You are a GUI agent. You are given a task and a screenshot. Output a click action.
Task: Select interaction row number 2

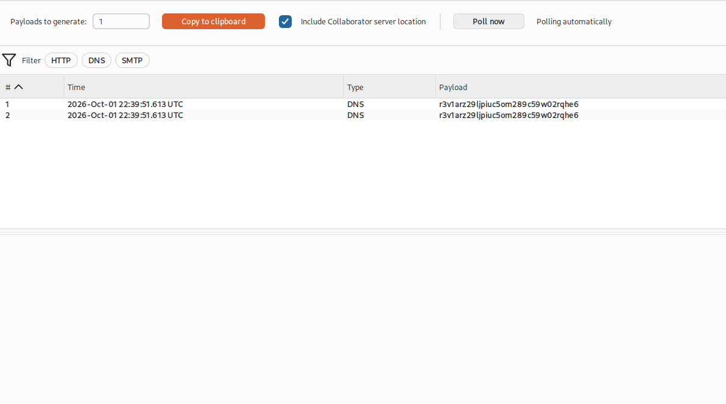363,115
